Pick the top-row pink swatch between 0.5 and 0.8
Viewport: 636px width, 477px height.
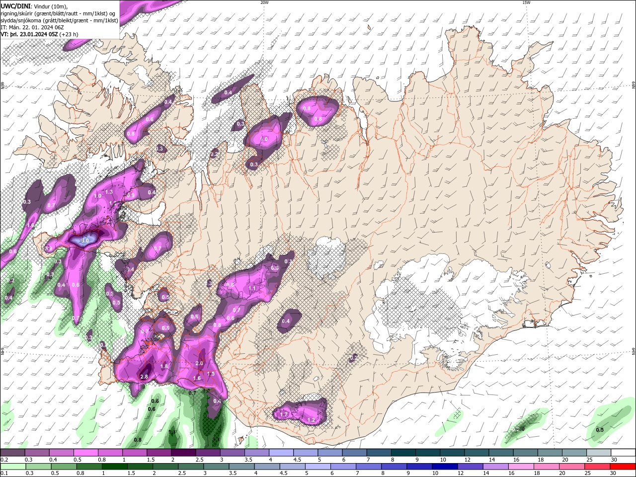click(x=85, y=453)
